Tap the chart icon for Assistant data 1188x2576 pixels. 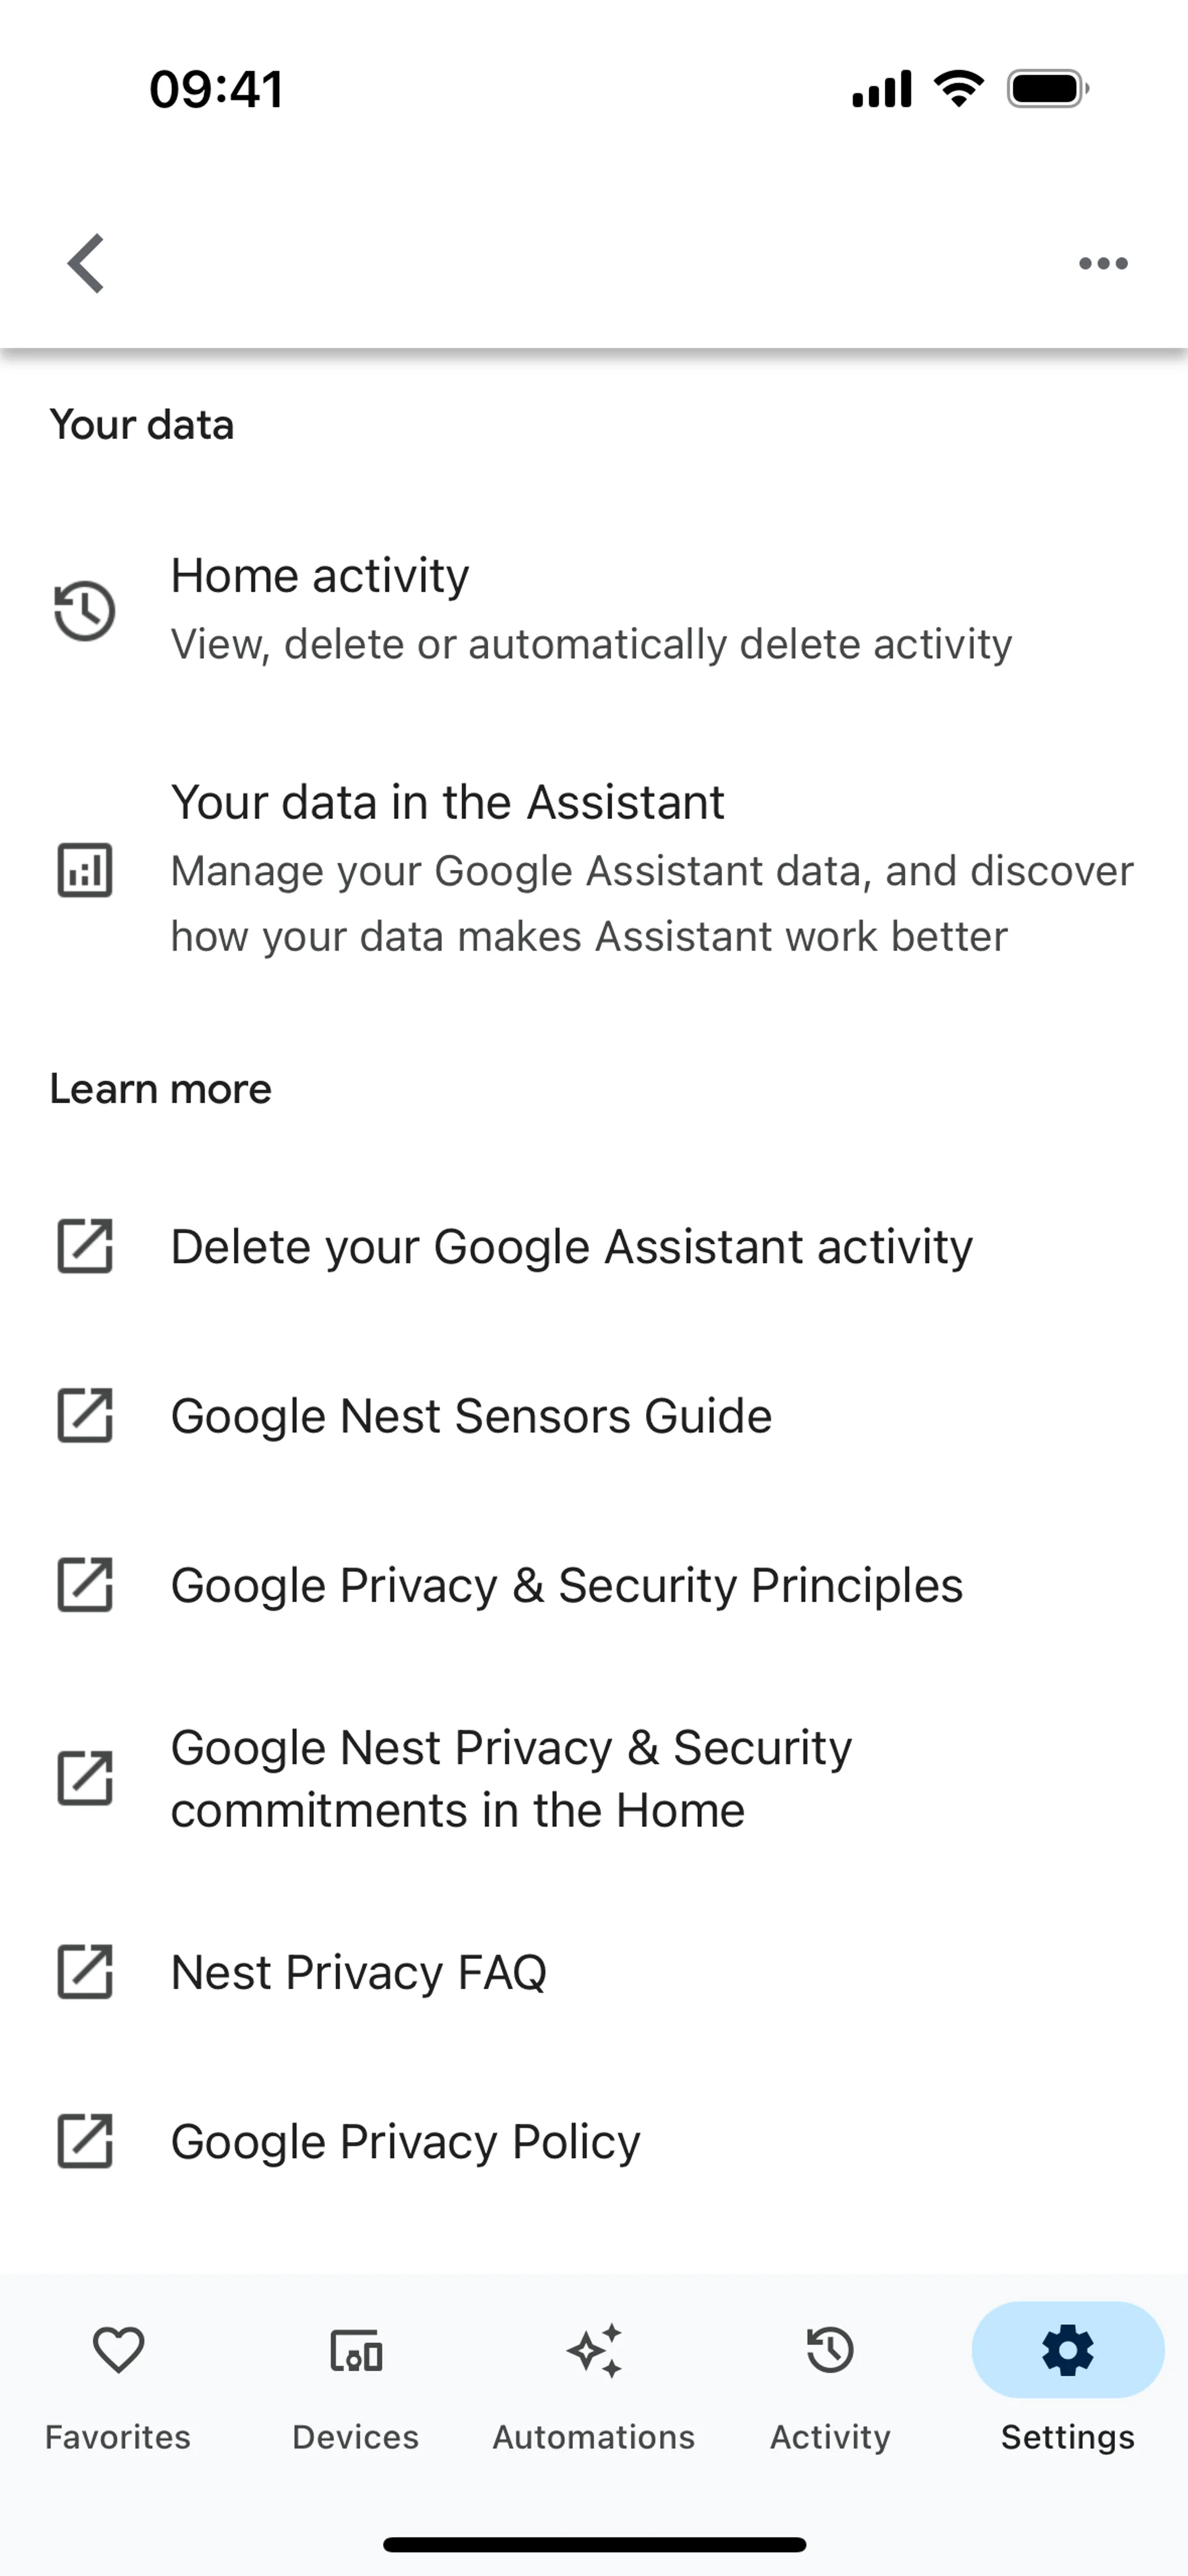(x=85, y=870)
